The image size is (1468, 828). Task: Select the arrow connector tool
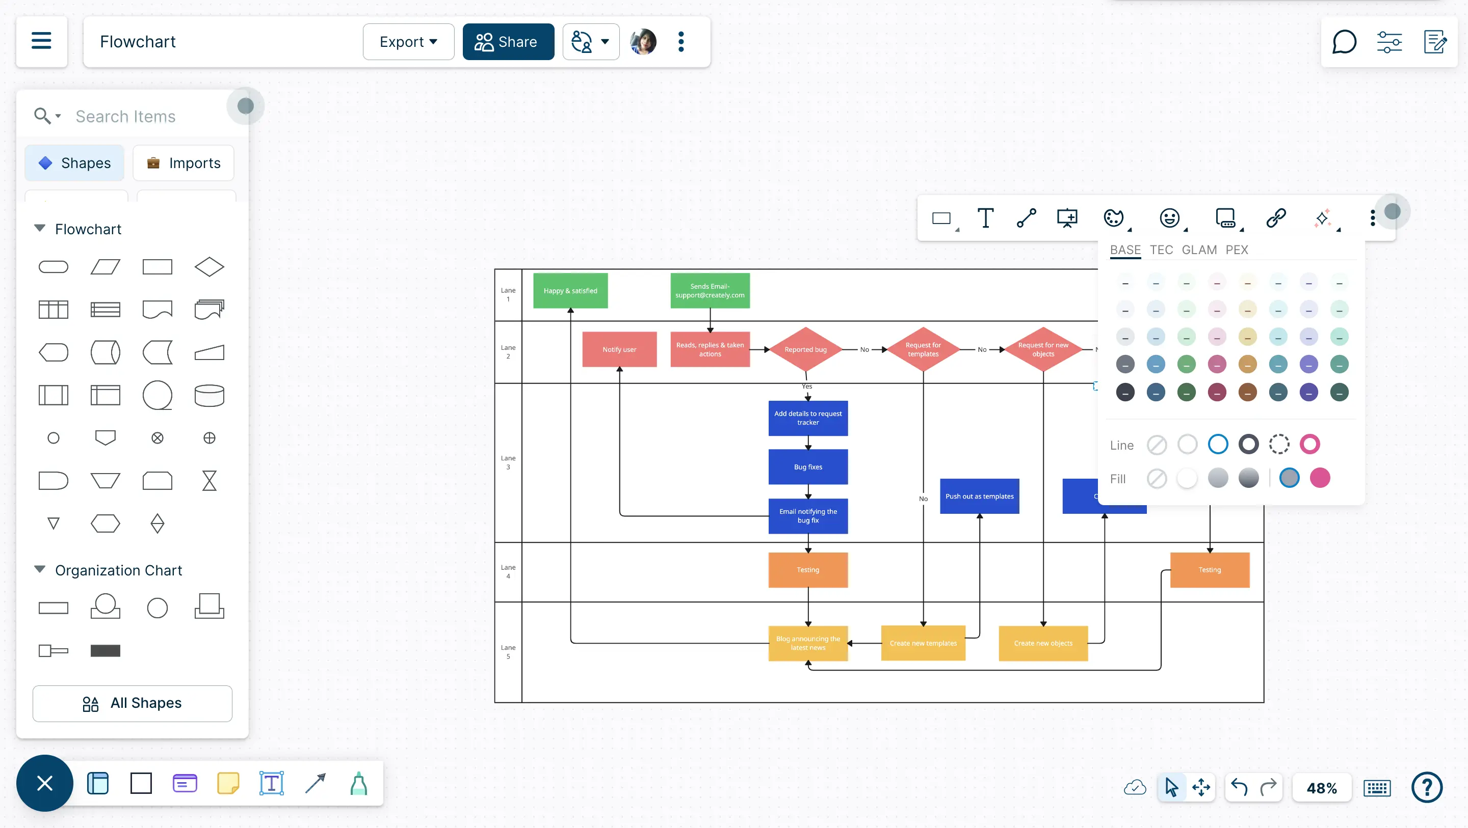(x=315, y=783)
